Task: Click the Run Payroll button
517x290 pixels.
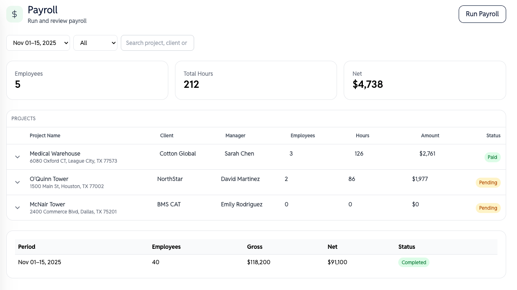Action: [x=482, y=14]
